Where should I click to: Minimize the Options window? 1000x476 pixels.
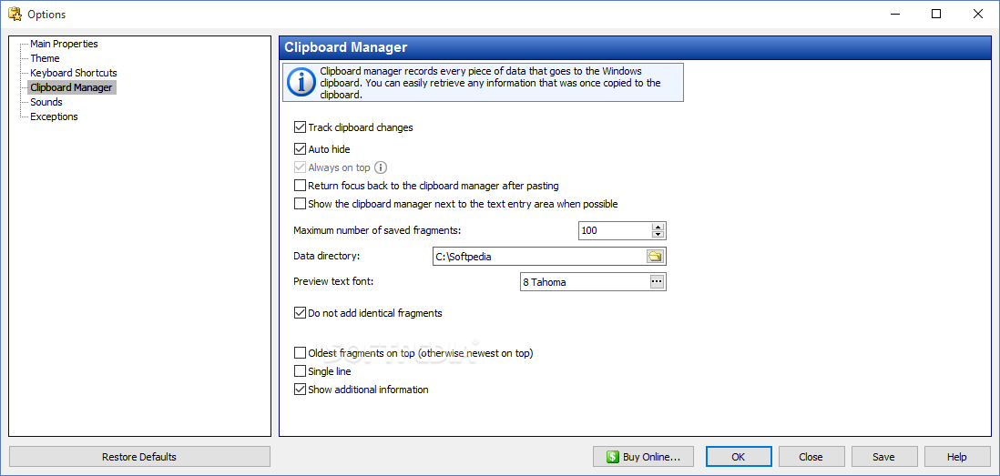[894, 14]
